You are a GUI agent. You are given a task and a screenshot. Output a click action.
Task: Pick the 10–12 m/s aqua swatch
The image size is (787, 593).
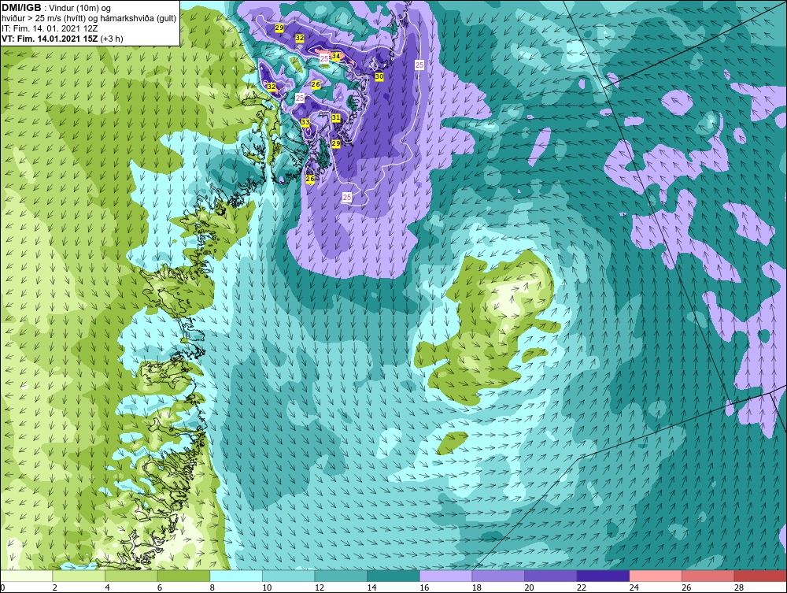tap(288, 576)
